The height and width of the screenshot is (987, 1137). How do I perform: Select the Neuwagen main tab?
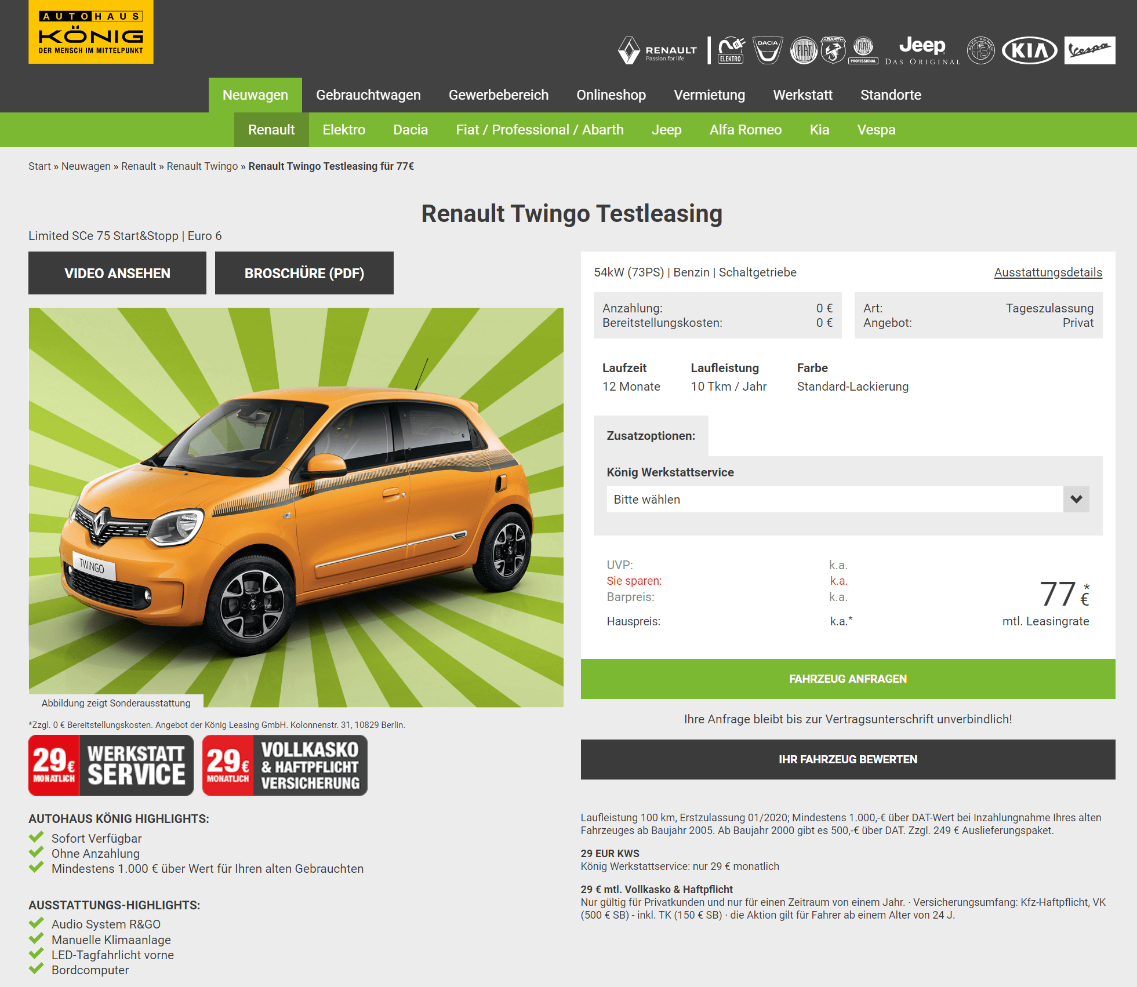click(255, 94)
